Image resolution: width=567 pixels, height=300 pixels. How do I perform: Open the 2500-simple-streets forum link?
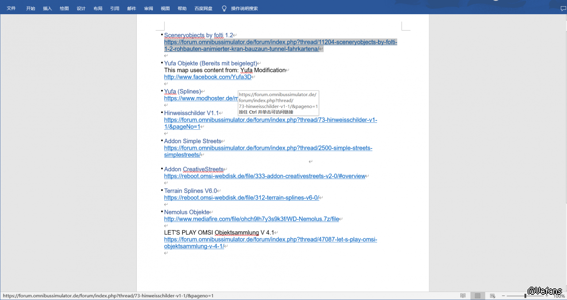(x=268, y=152)
